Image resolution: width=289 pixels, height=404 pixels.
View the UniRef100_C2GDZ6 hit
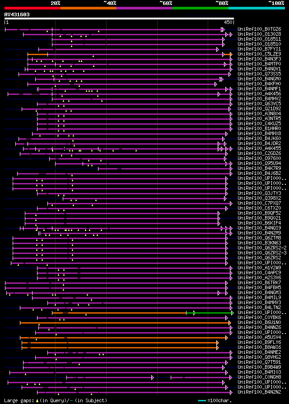259,154
